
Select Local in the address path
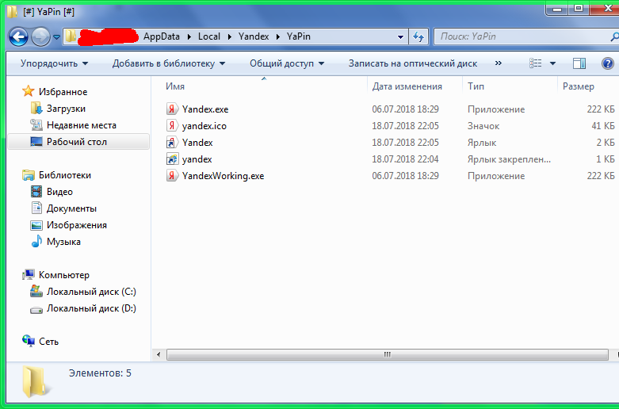[208, 36]
